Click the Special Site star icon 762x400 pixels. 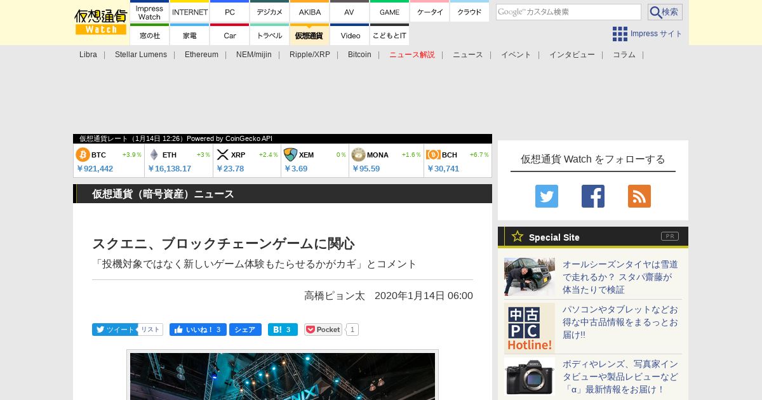click(518, 236)
